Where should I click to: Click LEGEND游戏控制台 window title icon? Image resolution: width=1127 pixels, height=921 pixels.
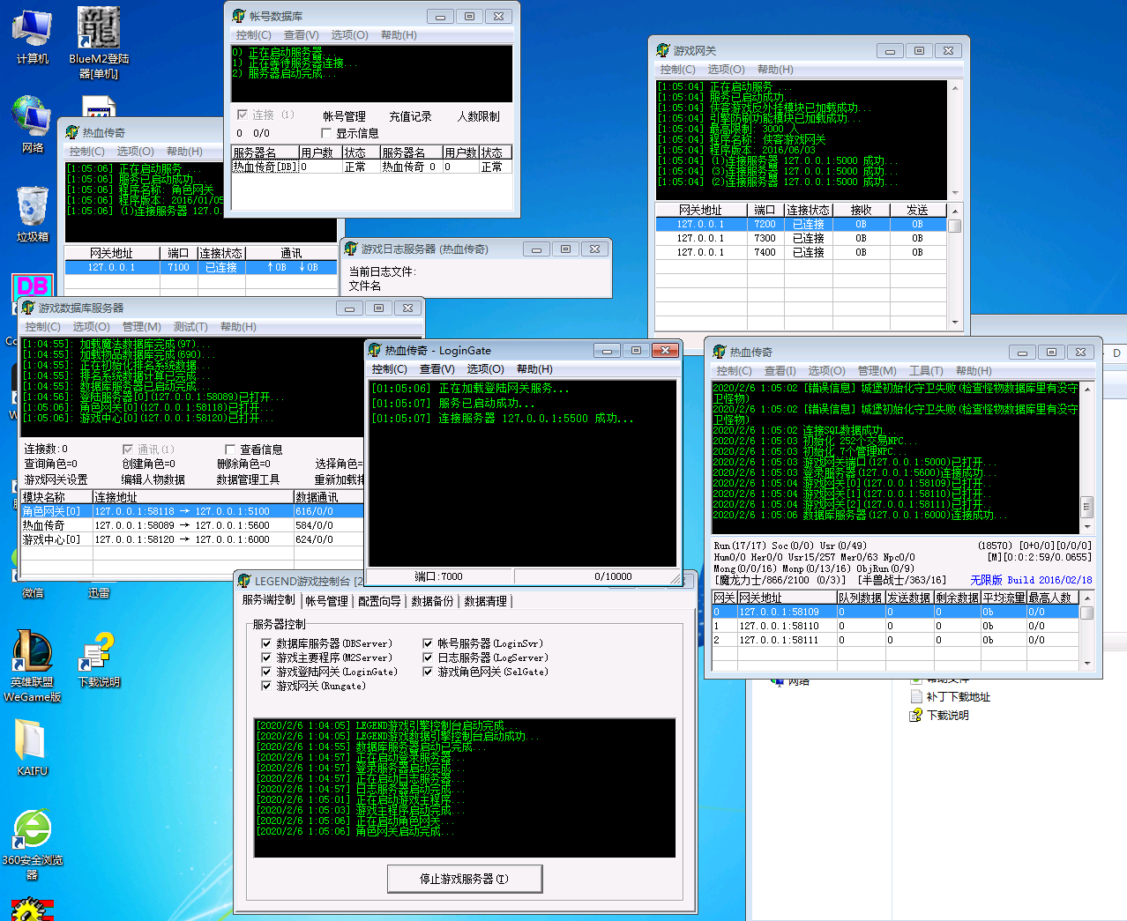244,581
